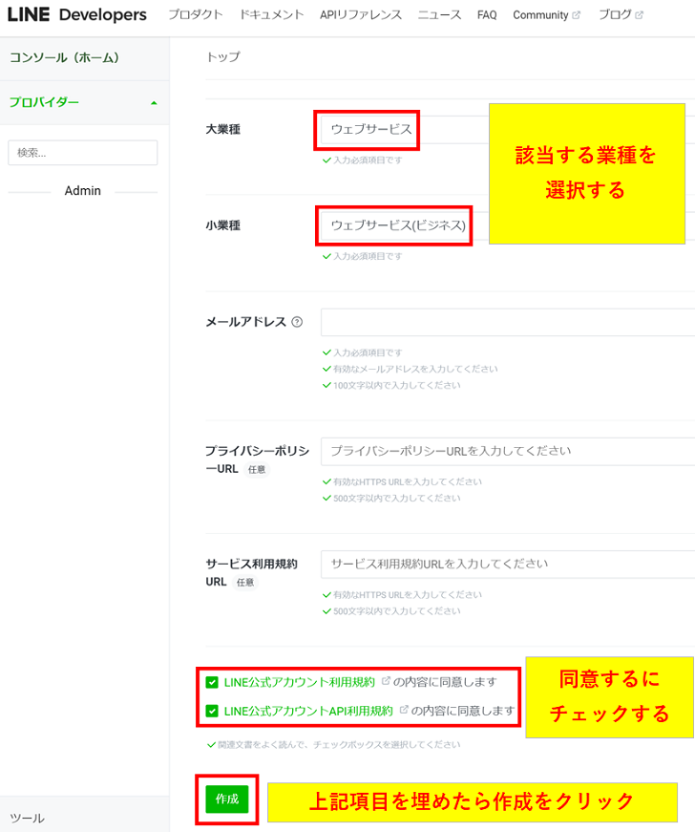Collapse the プロバイダー section arrow
This screenshot has width=695, height=832.
point(155,103)
